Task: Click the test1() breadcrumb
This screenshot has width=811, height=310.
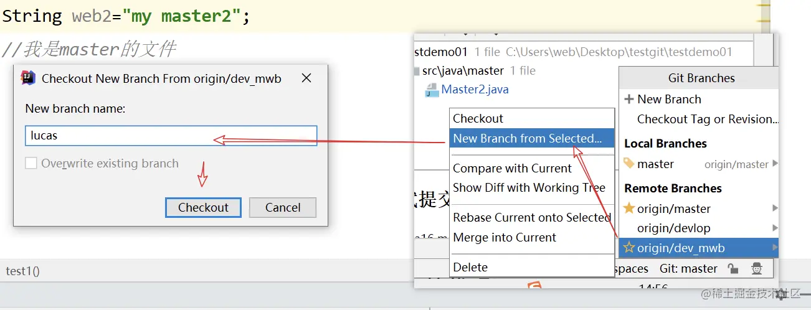Action: (22, 271)
